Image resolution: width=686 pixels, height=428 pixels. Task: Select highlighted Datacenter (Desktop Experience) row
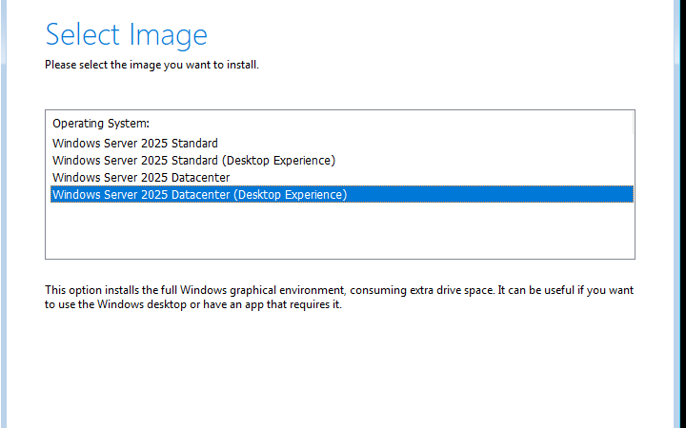coord(342,194)
